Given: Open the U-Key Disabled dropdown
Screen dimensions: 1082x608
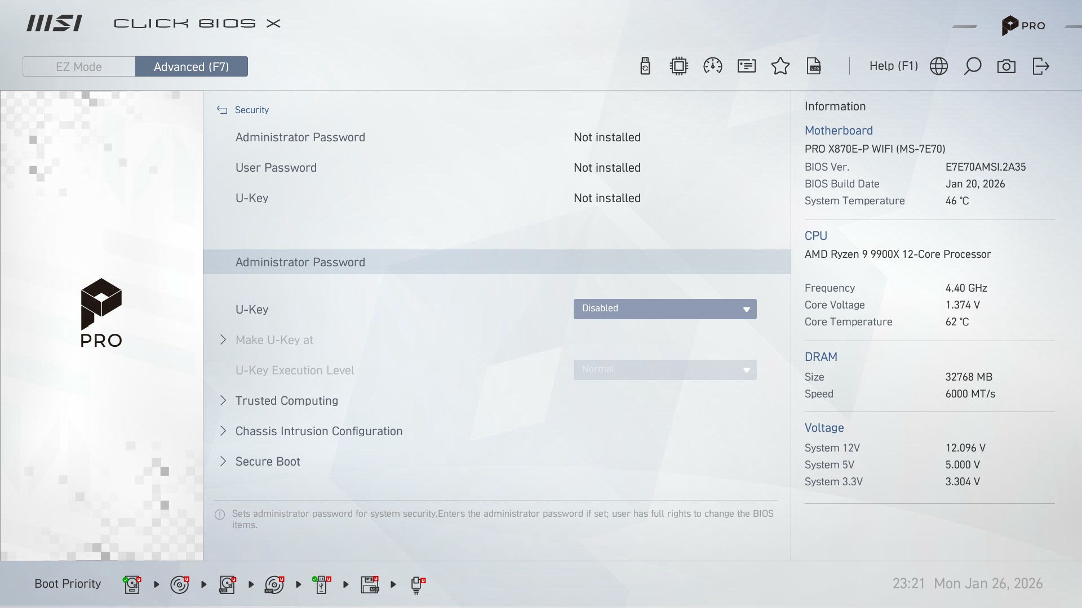Looking at the screenshot, I should (x=665, y=309).
